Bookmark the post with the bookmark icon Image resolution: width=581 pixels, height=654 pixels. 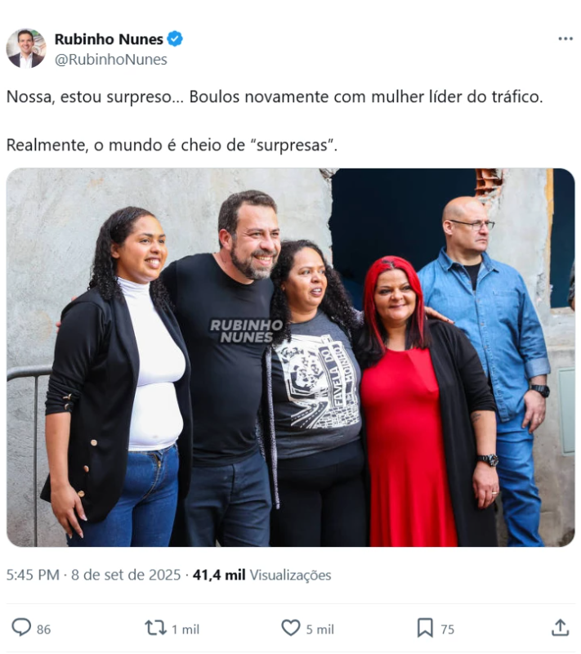[425, 628]
